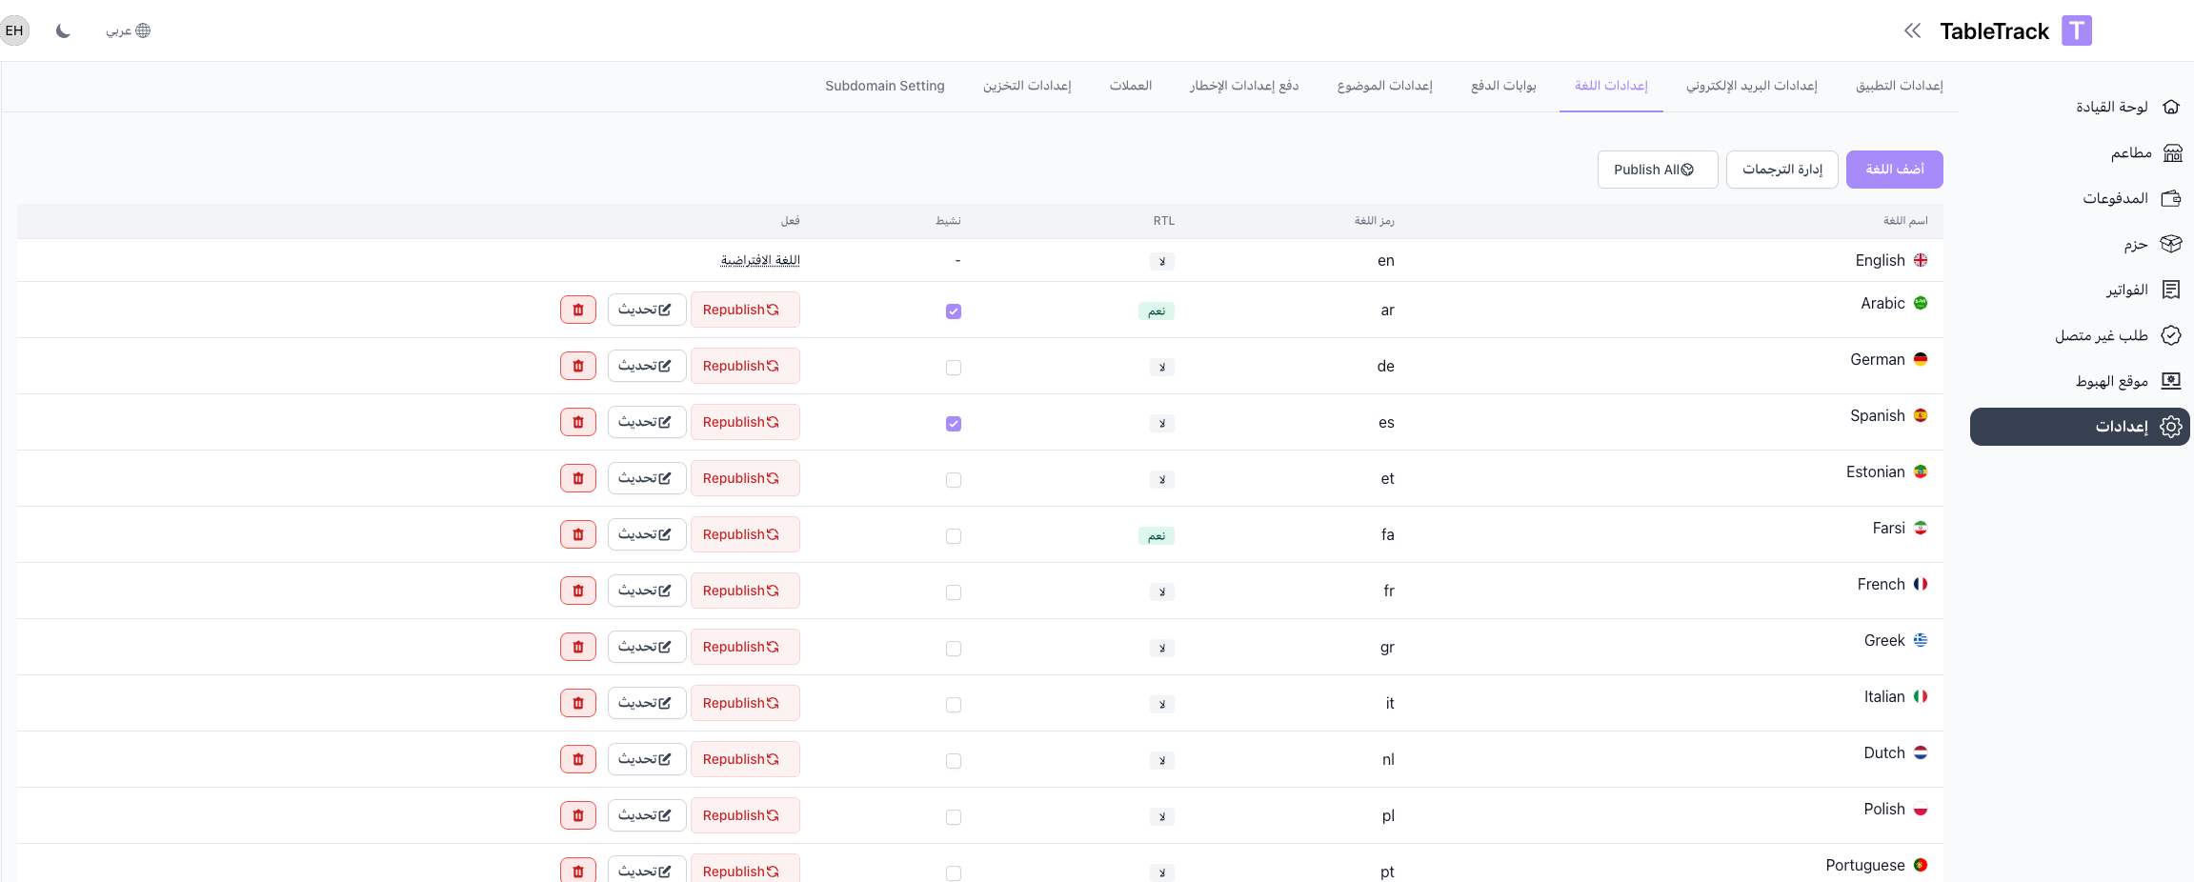Open the بوابات الدفع payment gateways tab
Image resolution: width=2194 pixels, height=882 pixels.
point(1503,86)
